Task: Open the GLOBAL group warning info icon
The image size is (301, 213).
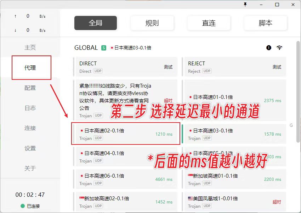Action: click(269, 48)
